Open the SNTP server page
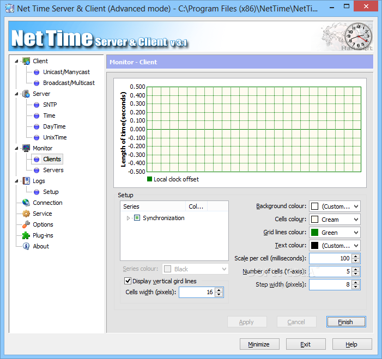 (50, 105)
